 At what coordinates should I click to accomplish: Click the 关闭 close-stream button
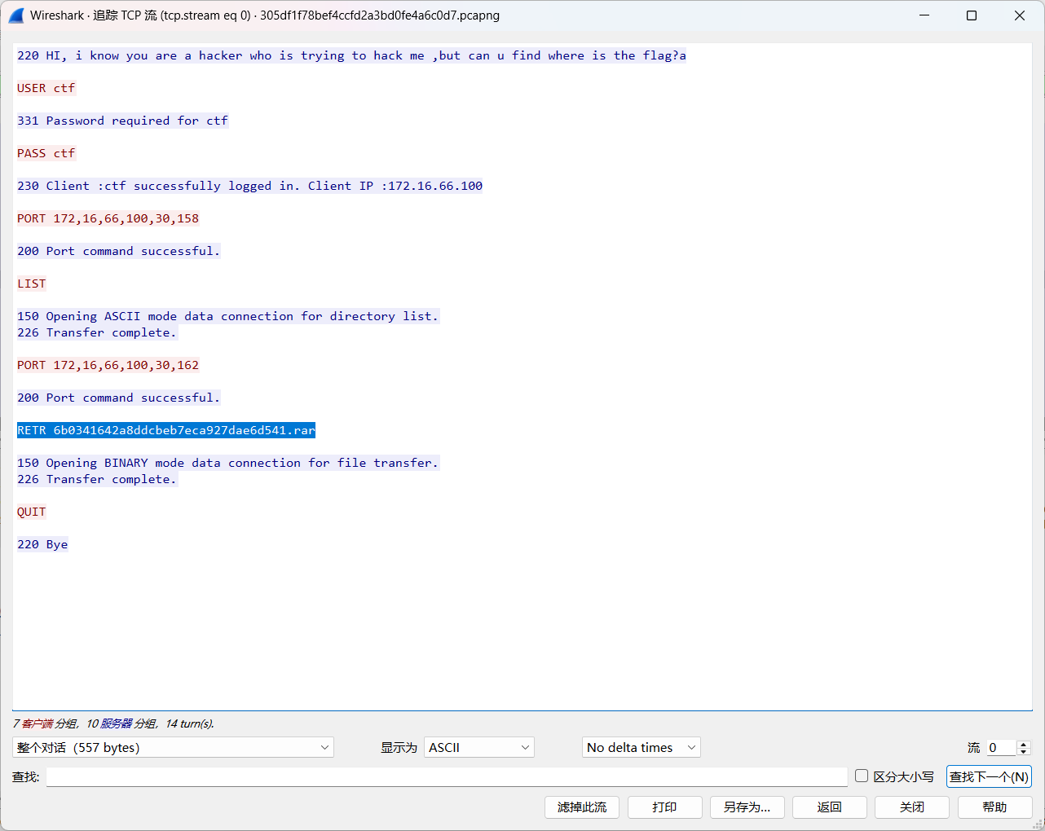pos(911,807)
